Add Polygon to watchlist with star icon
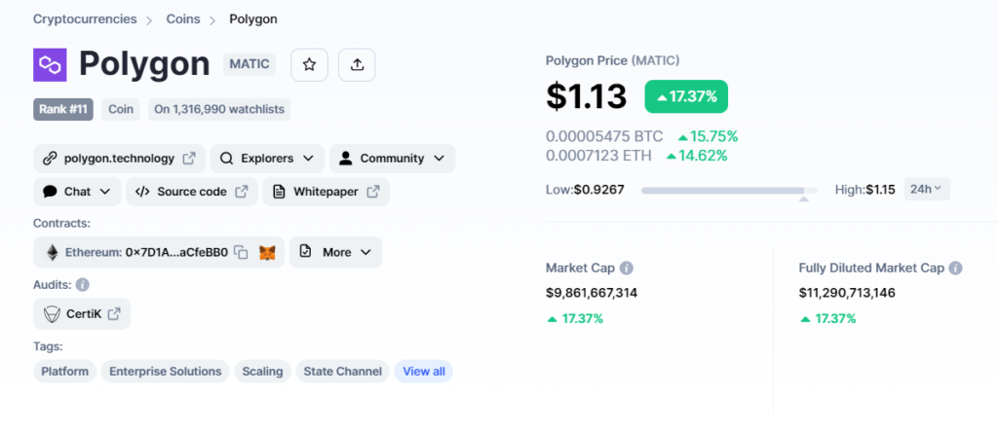Screen dimensions: 998x432 (309, 65)
